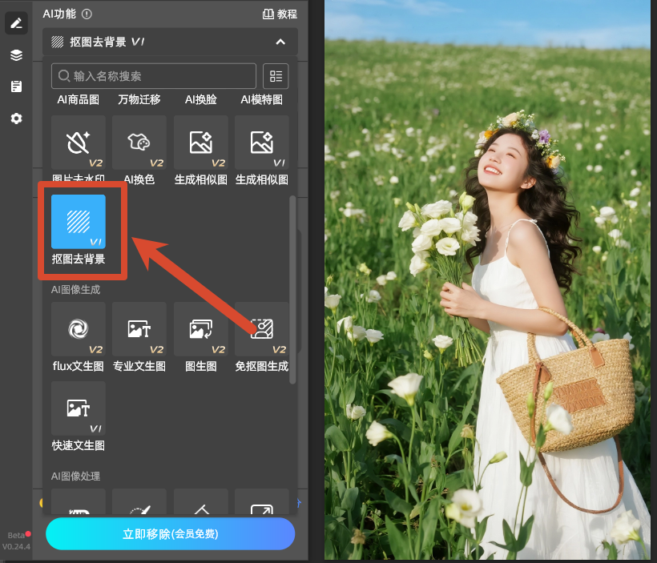This screenshot has height=563, width=657.
Task: Open the 快速文生图 V1 tool
Action: click(79, 408)
